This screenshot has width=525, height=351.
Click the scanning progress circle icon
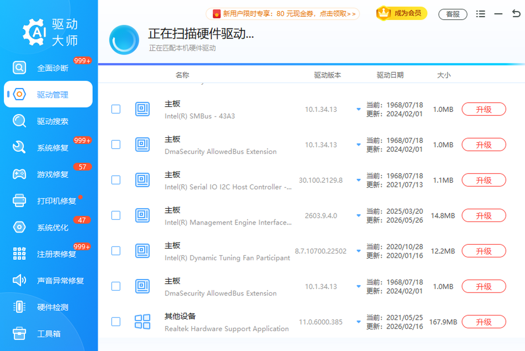point(124,40)
